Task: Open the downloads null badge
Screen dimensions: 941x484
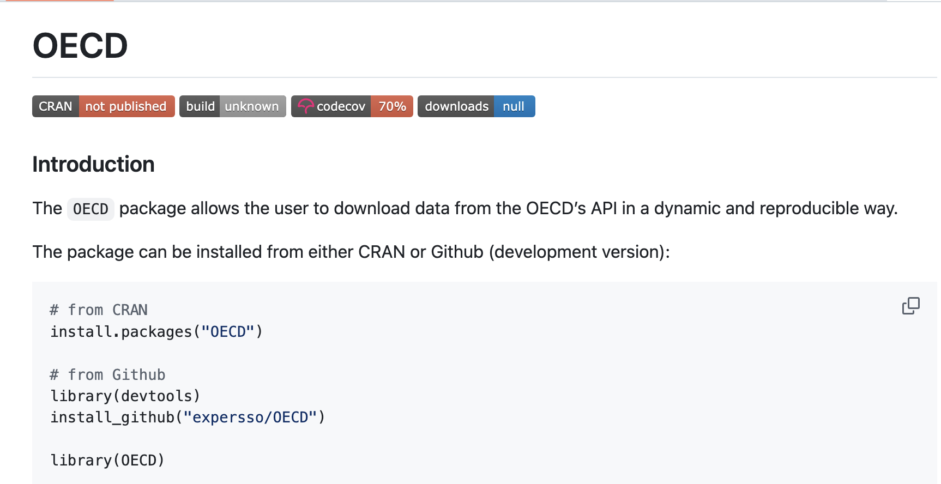Action: pyautogui.click(x=476, y=106)
